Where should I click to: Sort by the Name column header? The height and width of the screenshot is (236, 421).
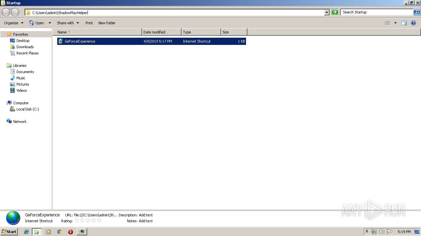tap(97, 32)
